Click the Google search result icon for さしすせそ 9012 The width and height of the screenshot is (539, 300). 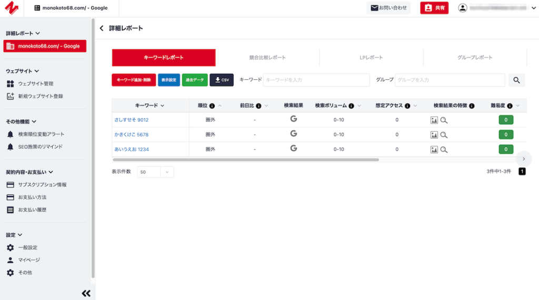tap(293, 119)
